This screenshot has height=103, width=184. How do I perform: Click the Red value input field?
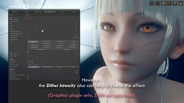click(77, 23)
